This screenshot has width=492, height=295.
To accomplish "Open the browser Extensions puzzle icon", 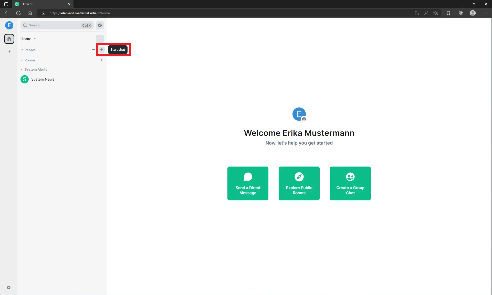I will [x=448, y=13].
